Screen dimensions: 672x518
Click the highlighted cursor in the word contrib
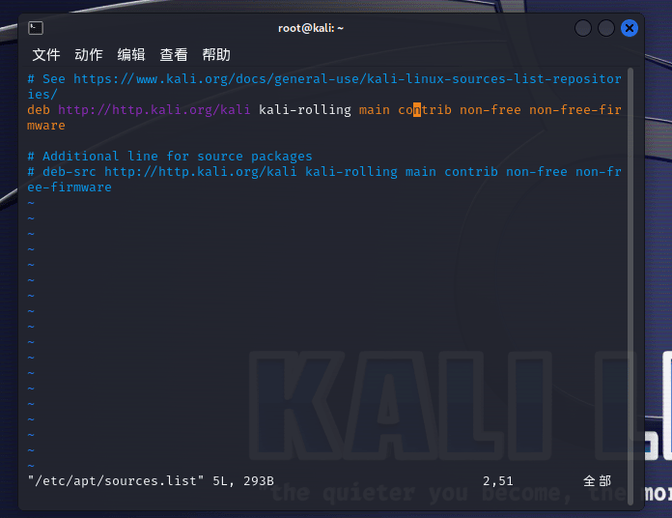coord(417,110)
